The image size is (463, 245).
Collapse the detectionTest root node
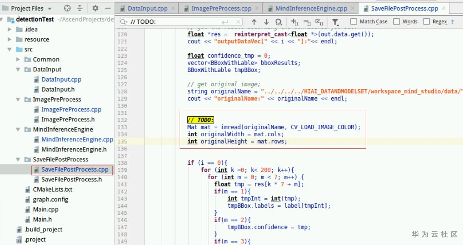[2, 20]
